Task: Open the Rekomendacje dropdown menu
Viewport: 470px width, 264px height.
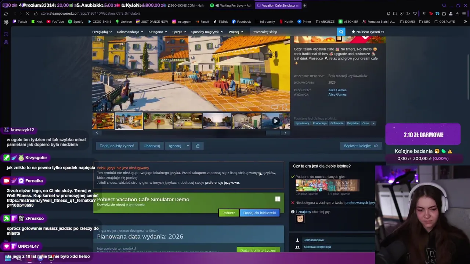Action: pyautogui.click(x=130, y=32)
